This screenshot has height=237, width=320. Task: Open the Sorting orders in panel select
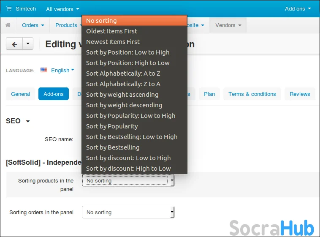tap(128, 212)
